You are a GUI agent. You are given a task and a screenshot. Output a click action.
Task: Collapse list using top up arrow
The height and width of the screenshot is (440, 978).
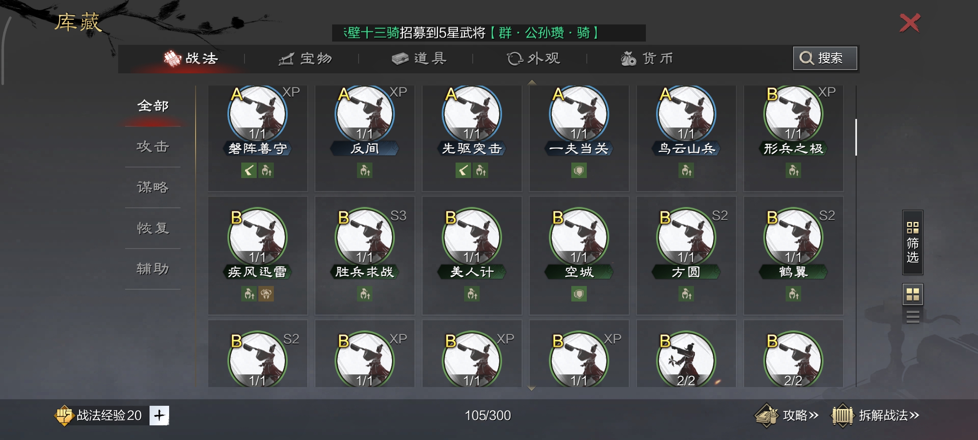[531, 83]
